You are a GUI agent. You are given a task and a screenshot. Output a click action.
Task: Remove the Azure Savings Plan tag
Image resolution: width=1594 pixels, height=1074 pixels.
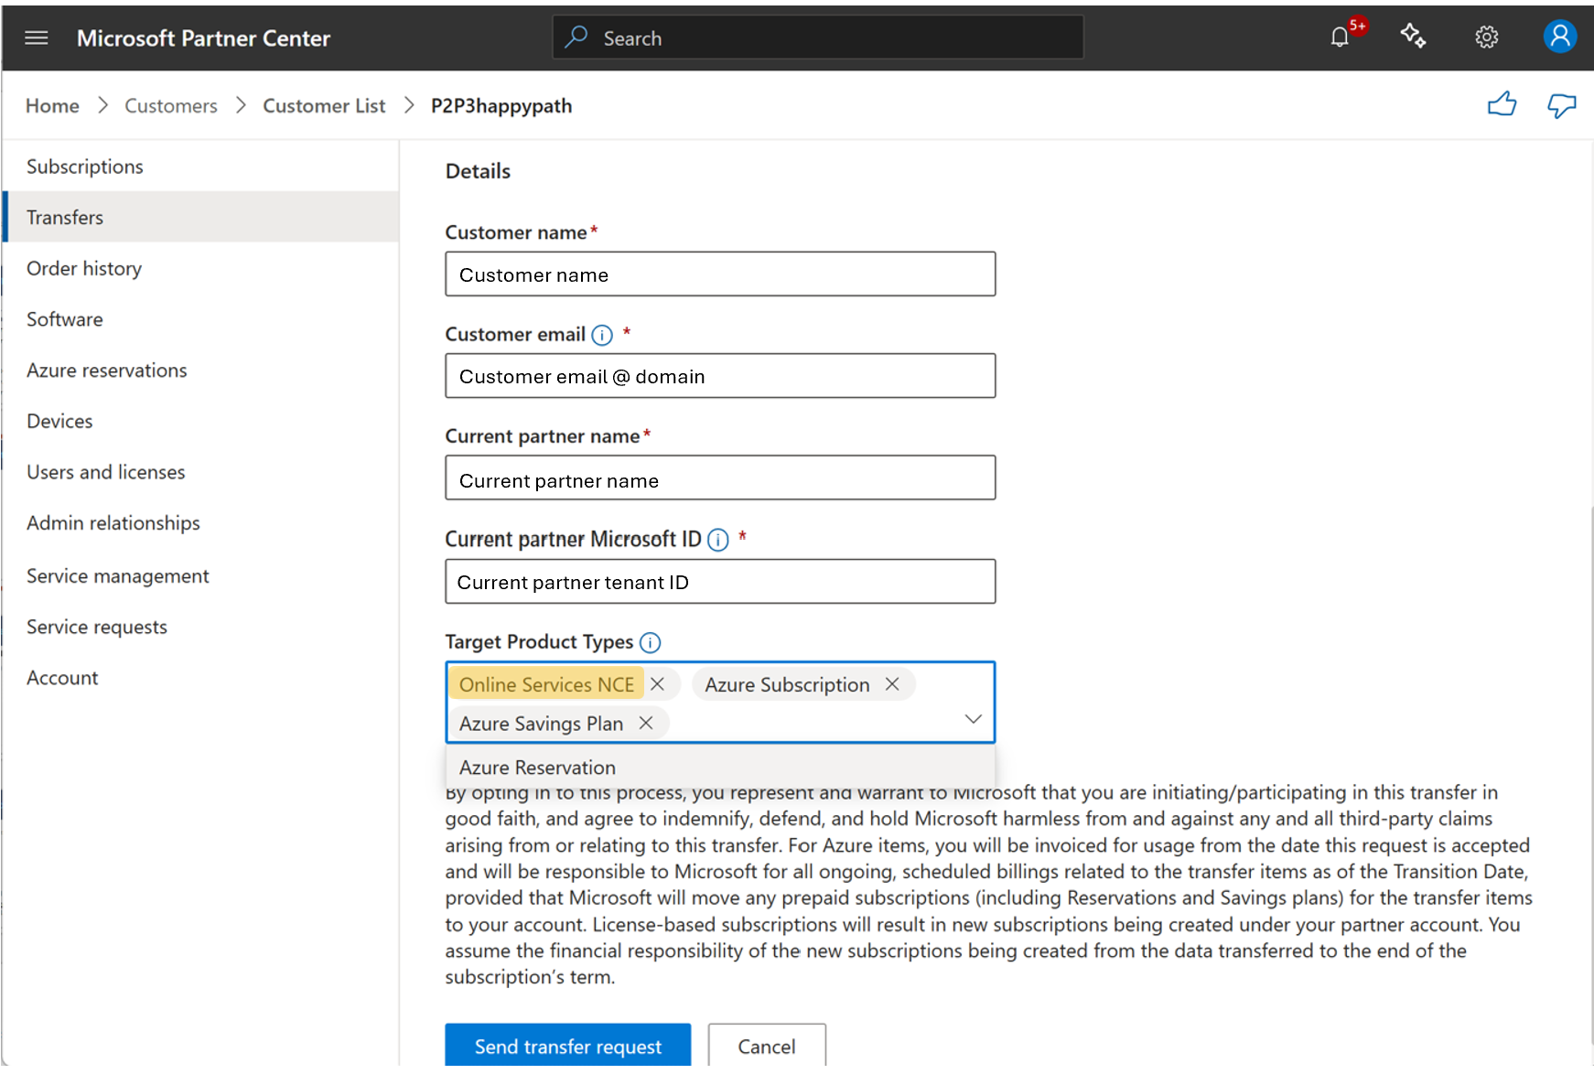click(x=646, y=723)
